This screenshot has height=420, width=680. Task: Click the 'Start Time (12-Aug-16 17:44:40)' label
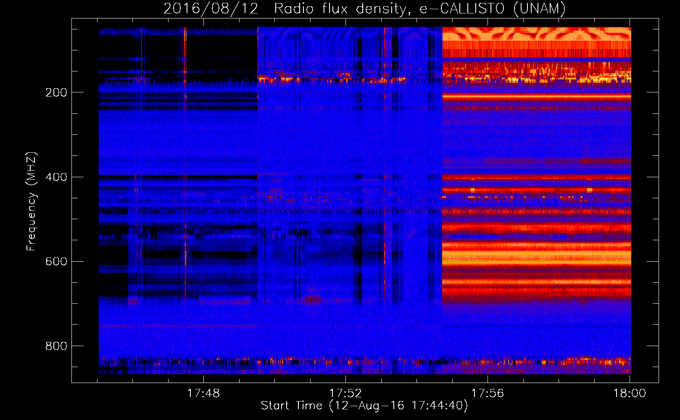point(364,406)
